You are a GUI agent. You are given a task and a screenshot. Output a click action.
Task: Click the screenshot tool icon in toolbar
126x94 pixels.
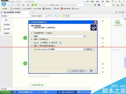(122, 5)
